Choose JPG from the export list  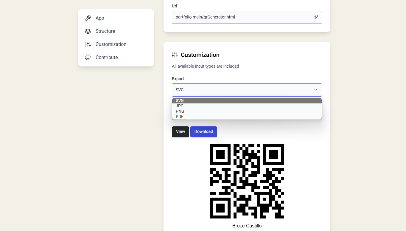[x=180, y=106]
